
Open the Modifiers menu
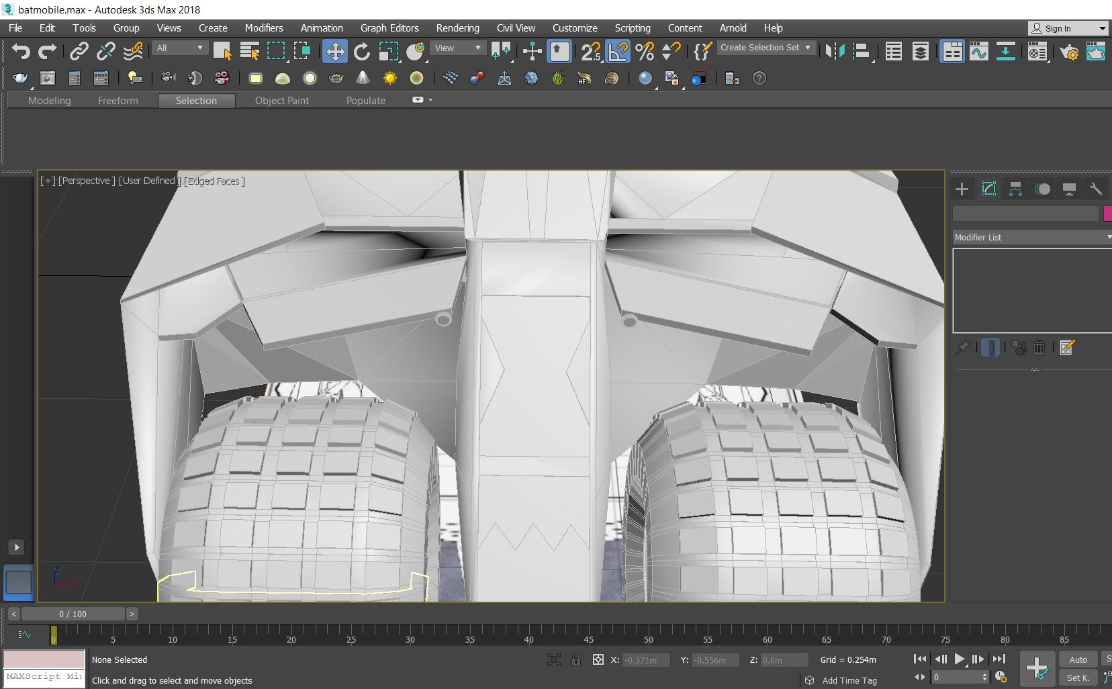[x=264, y=28]
